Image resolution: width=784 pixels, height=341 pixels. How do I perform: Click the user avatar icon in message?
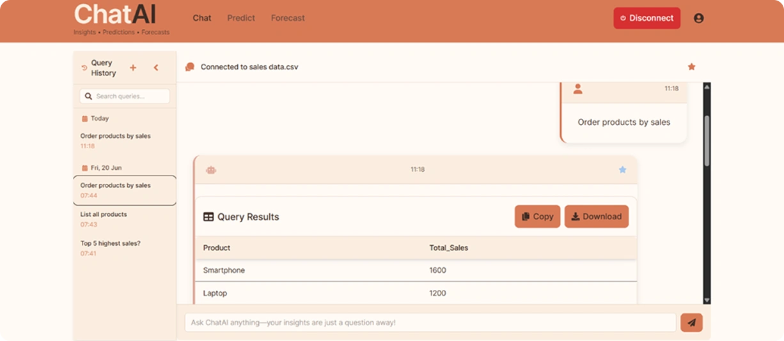tap(577, 89)
